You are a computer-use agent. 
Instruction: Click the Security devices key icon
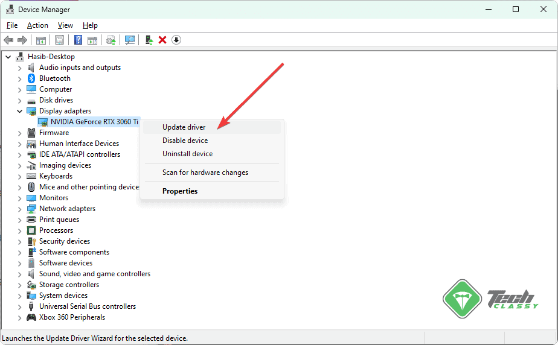(x=31, y=241)
